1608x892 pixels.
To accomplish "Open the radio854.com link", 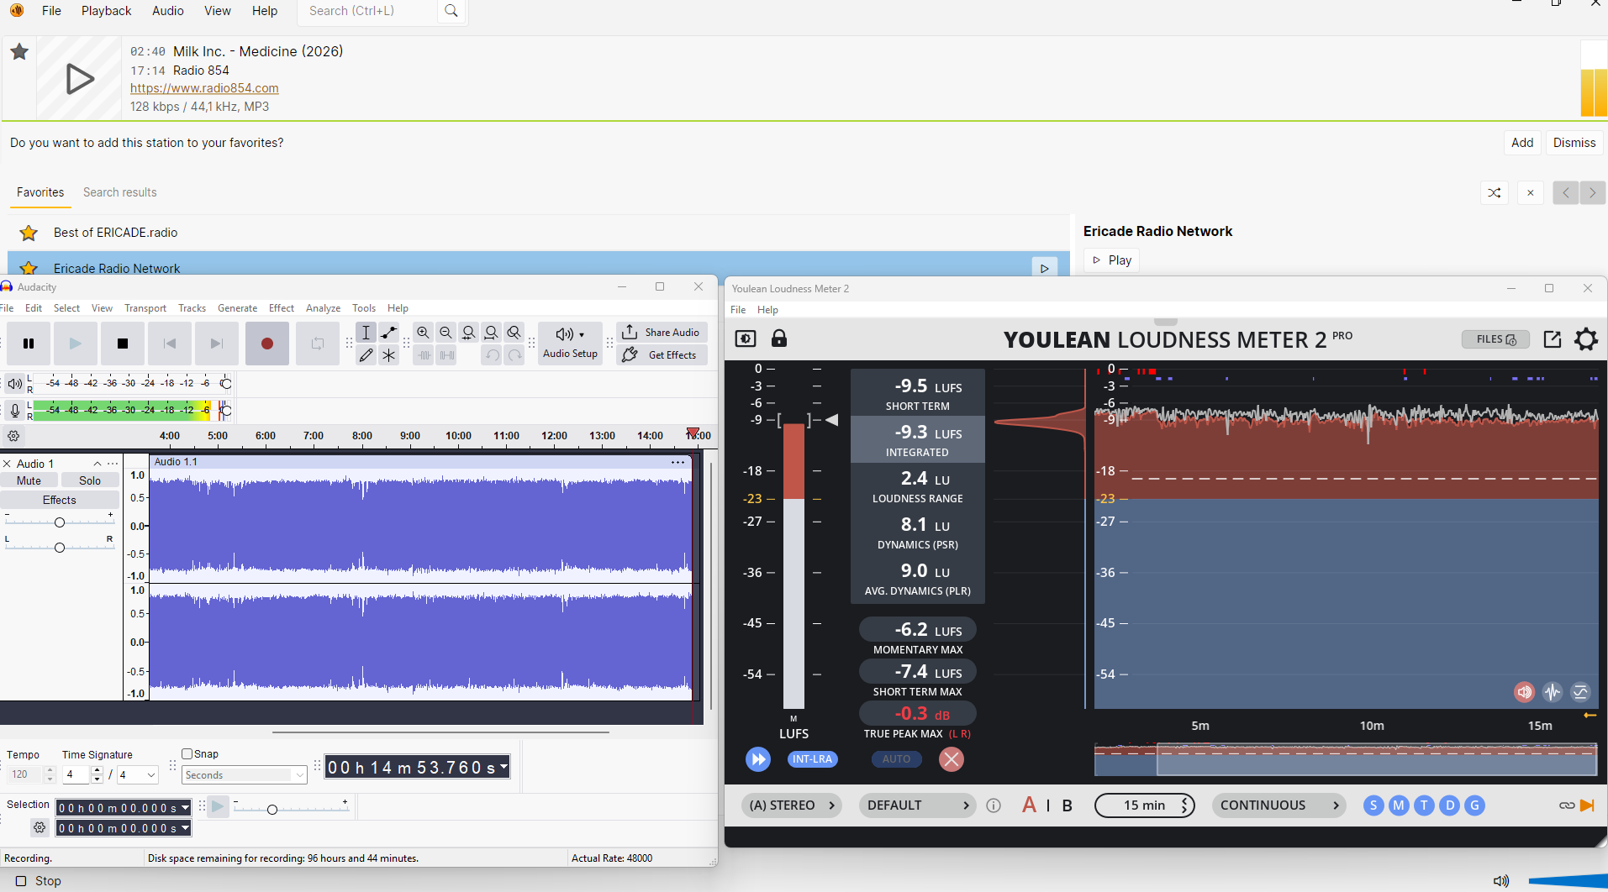I will click(x=204, y=88).
